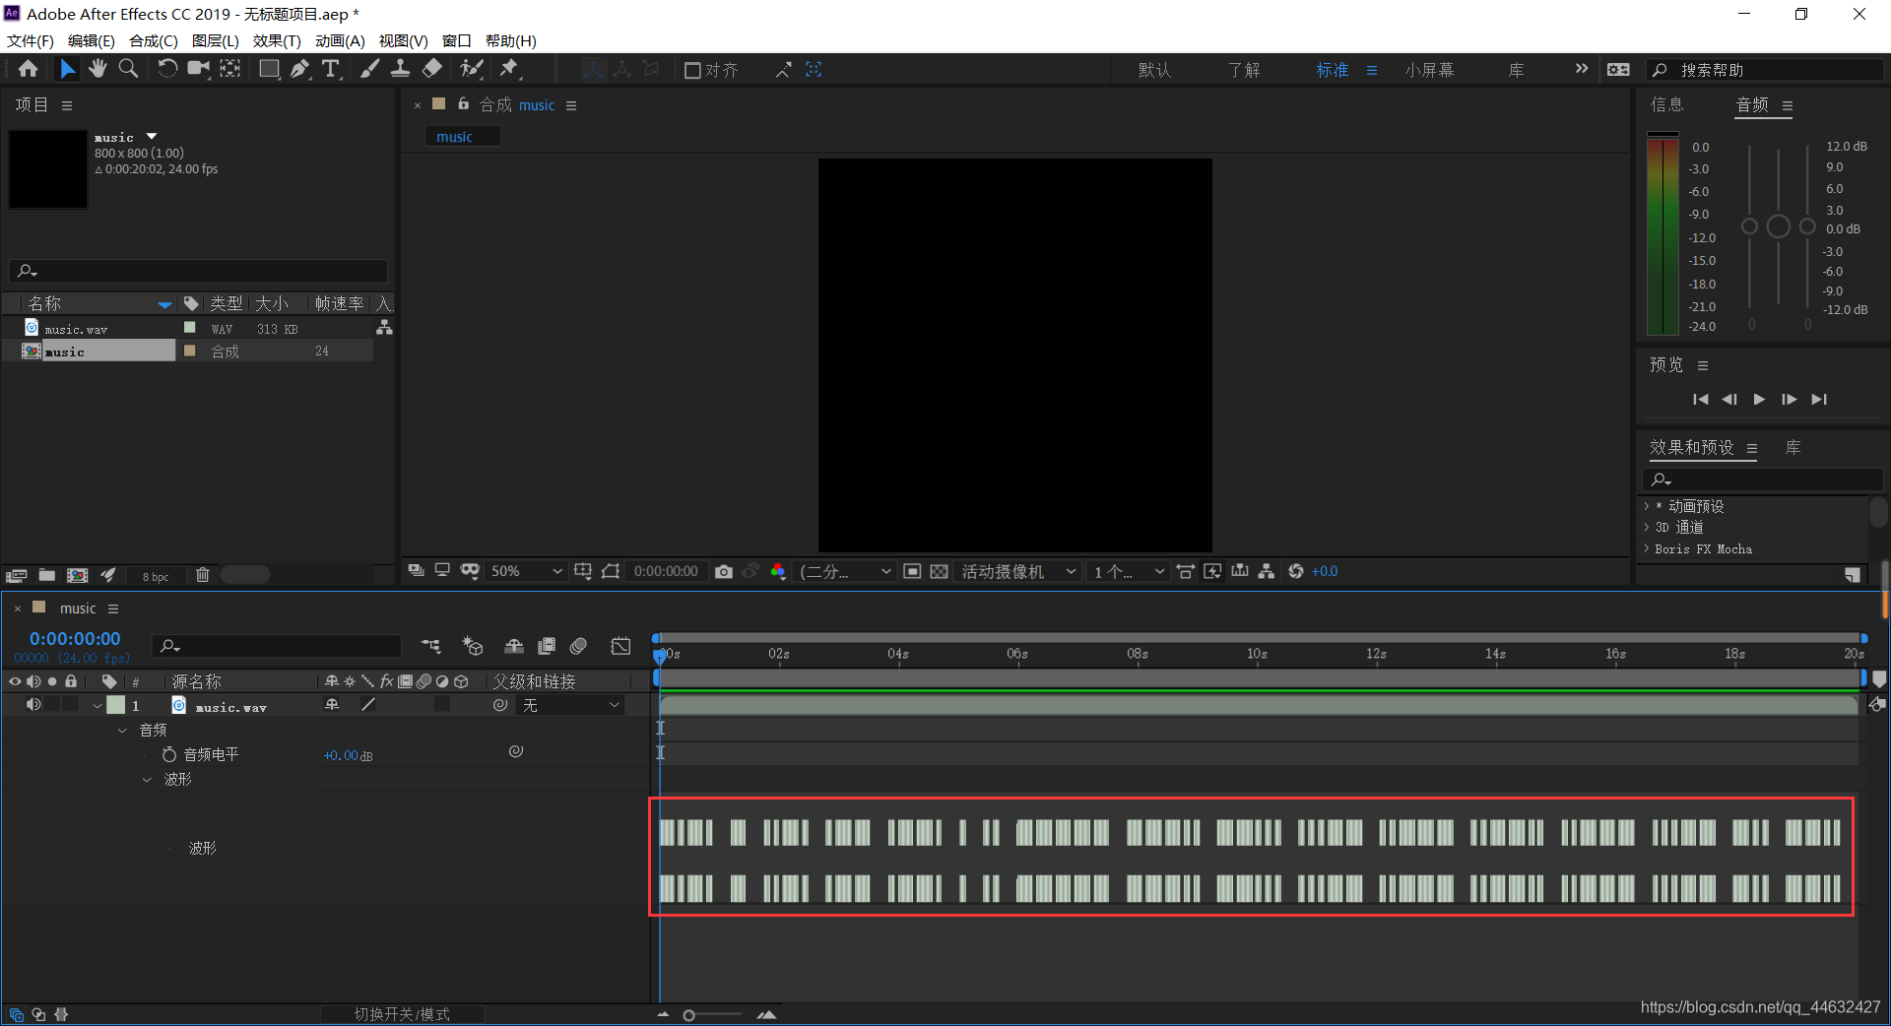This screenshot has height=1026, width=1891.
Task: Open the 效果(T) menu
Action: click(277, 40)
